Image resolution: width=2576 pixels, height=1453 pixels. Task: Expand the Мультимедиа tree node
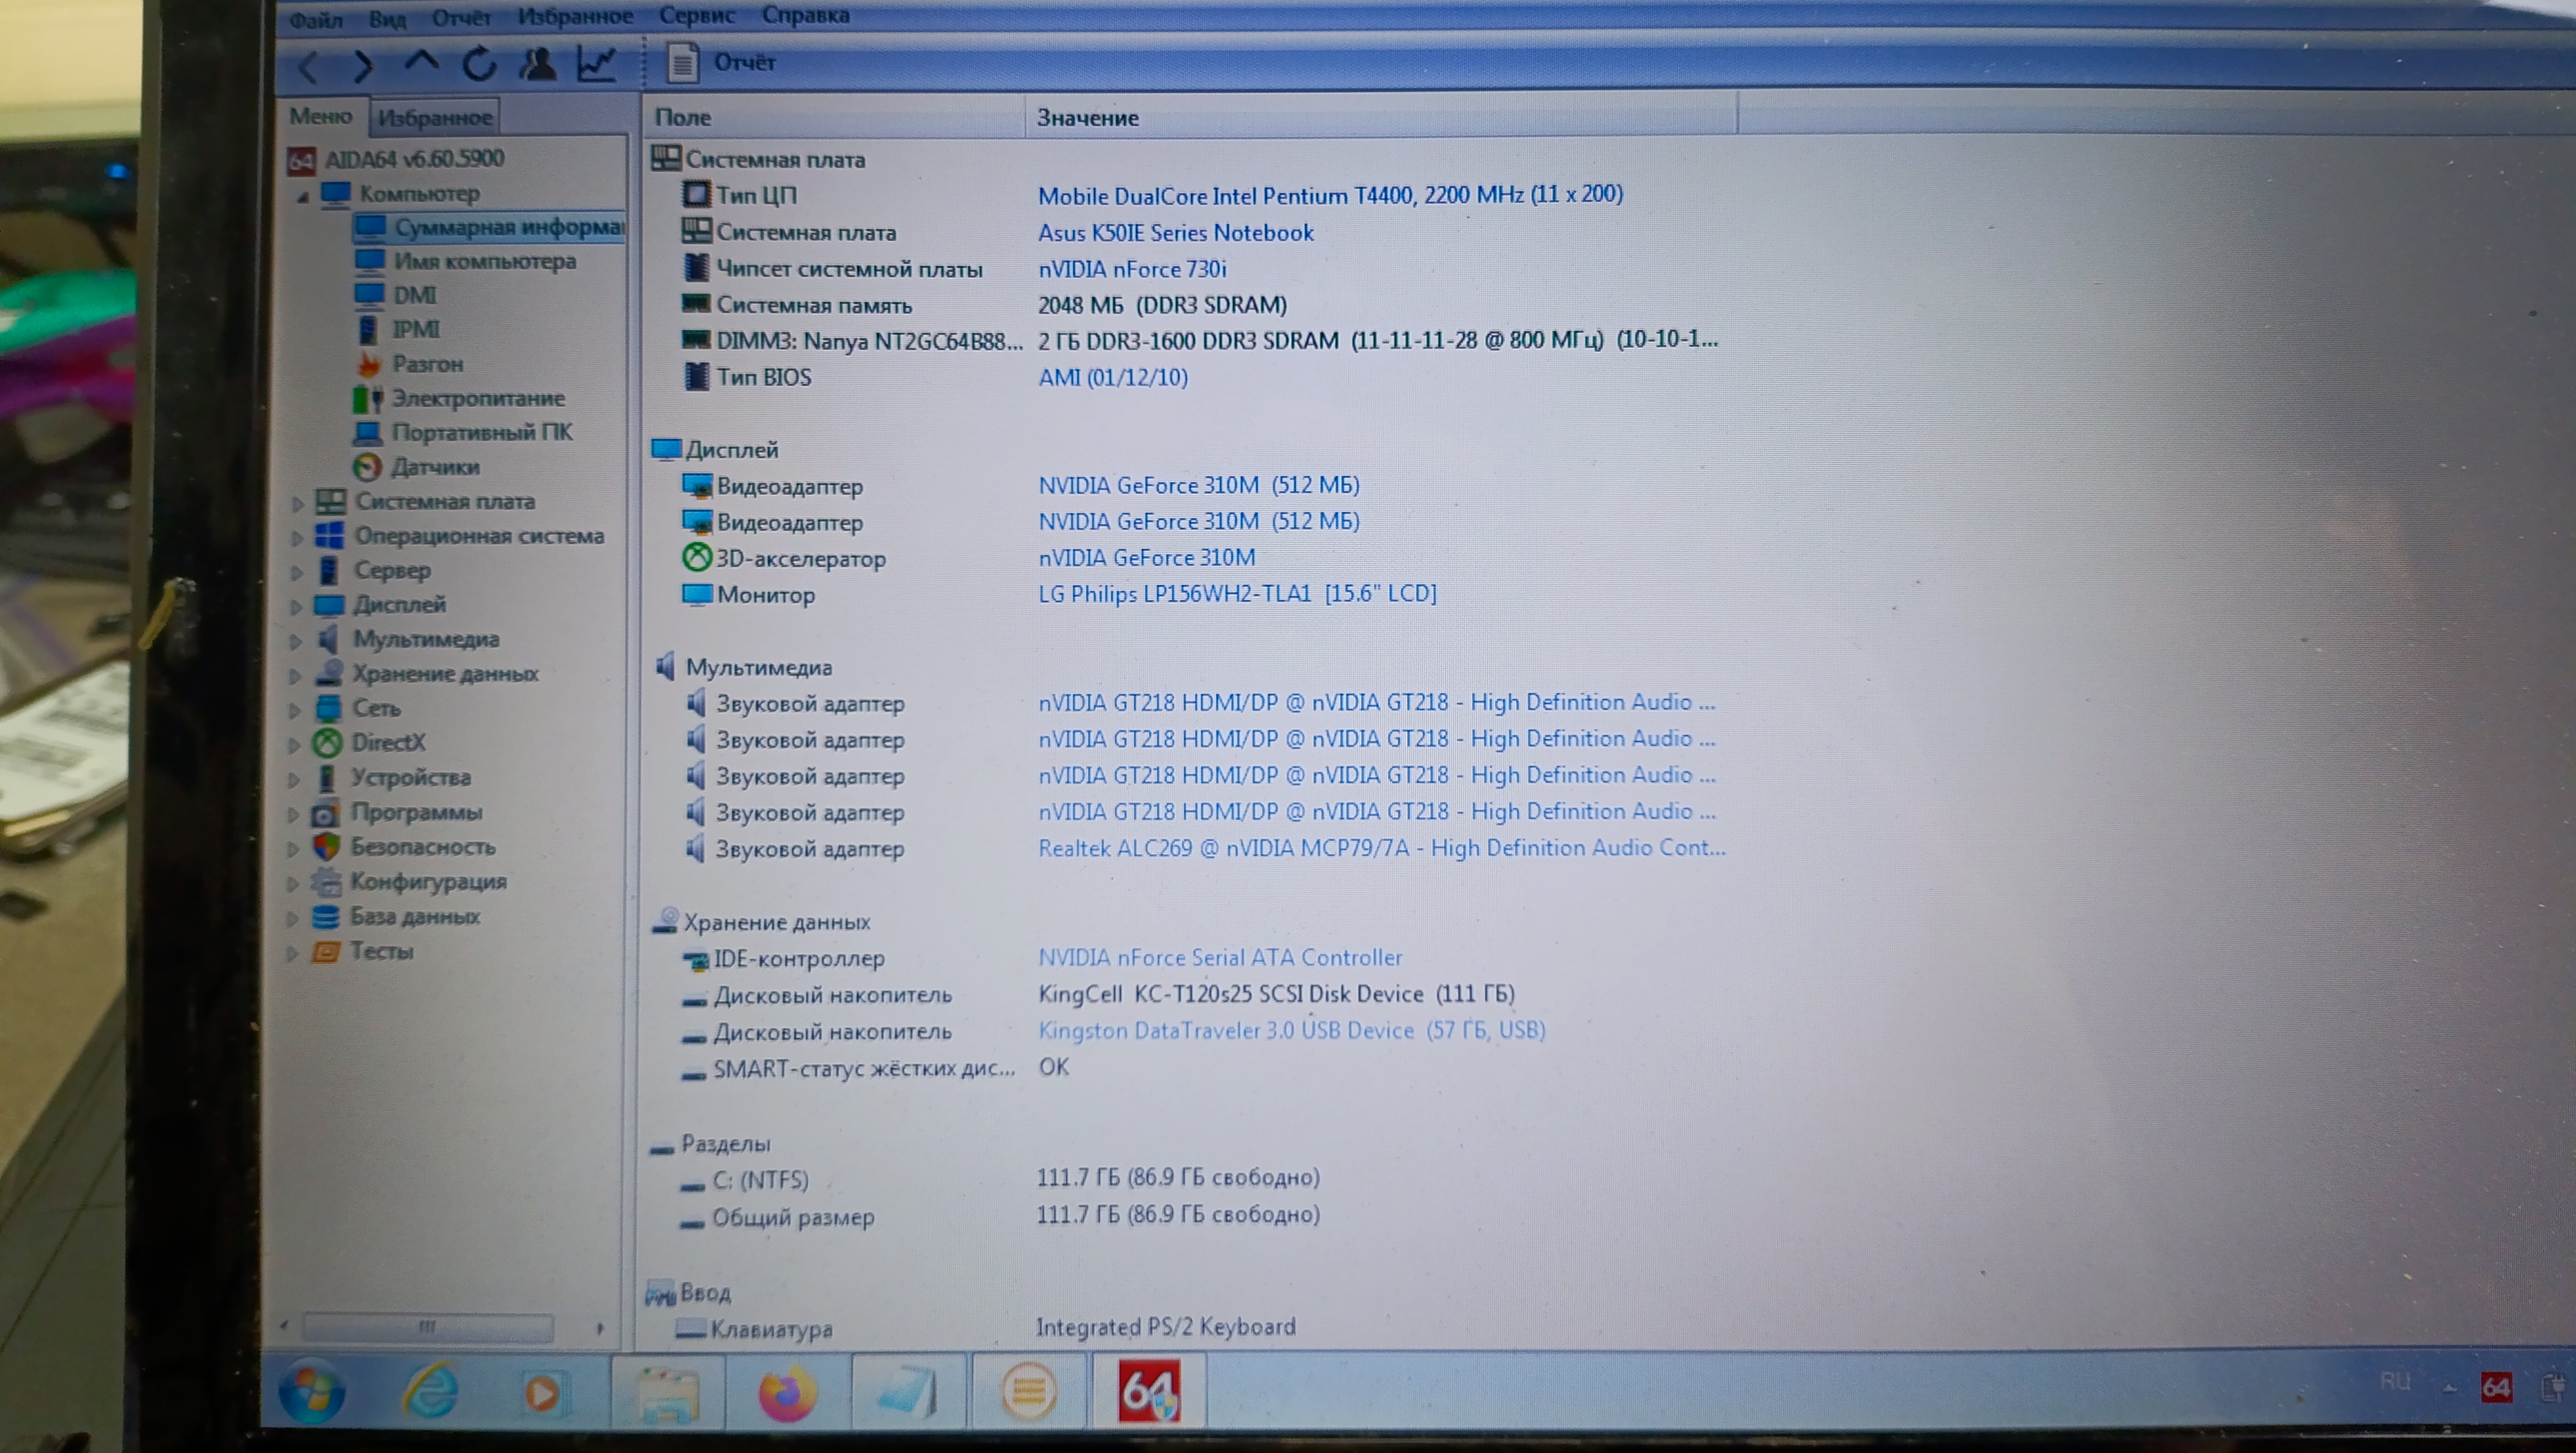point(296,641)
